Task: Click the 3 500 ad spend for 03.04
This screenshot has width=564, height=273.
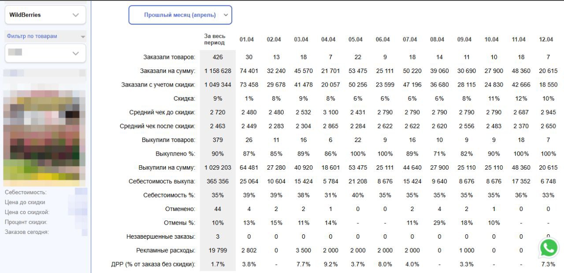Action: click(303, 251)
